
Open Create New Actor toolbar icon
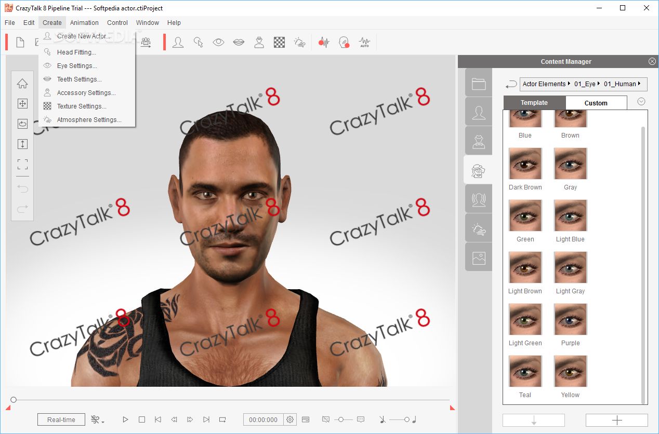click(x=178, y=42)
